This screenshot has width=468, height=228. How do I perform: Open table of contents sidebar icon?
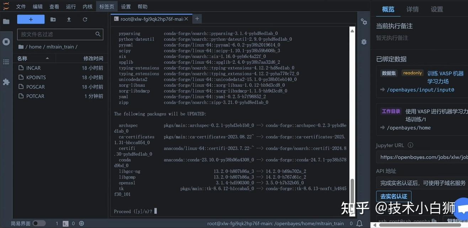tap(6, 62)
